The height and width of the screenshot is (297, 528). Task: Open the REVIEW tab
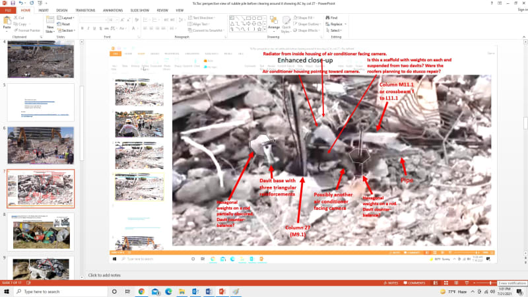pos(162,11)
